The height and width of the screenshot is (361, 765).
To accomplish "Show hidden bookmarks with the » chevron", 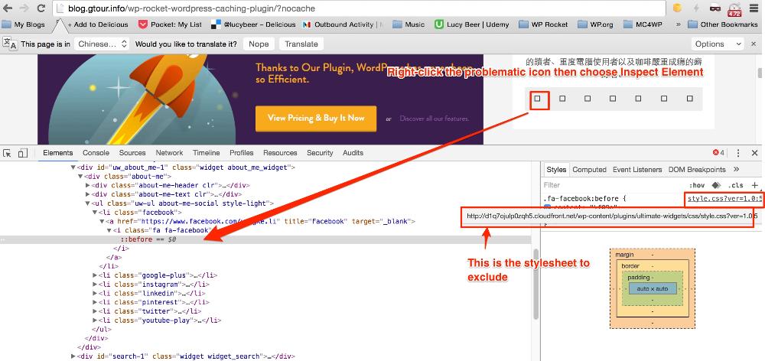I will pos(678,24).
